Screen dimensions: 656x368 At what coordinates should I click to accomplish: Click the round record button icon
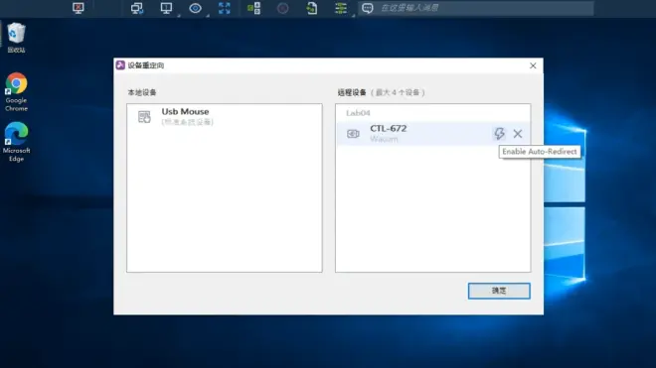[x=283, y=8]
